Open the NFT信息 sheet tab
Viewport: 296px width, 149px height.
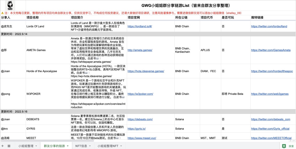[x=81, y=146]
